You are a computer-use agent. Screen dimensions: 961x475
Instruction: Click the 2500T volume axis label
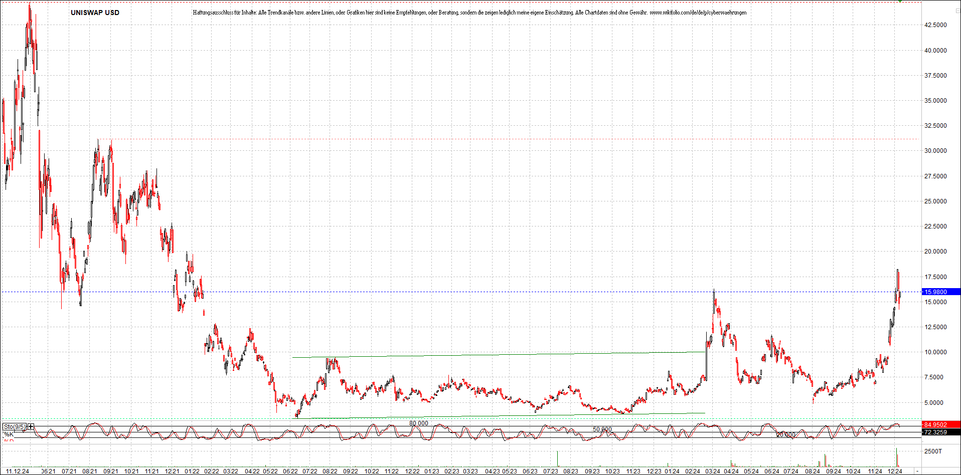point(933,451)
